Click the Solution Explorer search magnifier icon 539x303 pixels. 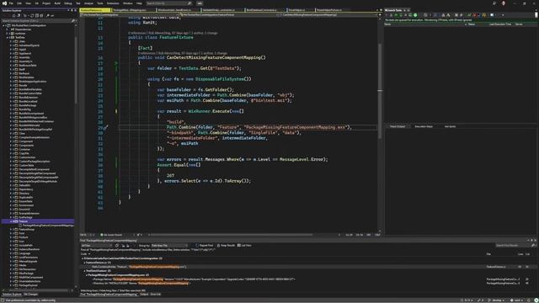73,20
